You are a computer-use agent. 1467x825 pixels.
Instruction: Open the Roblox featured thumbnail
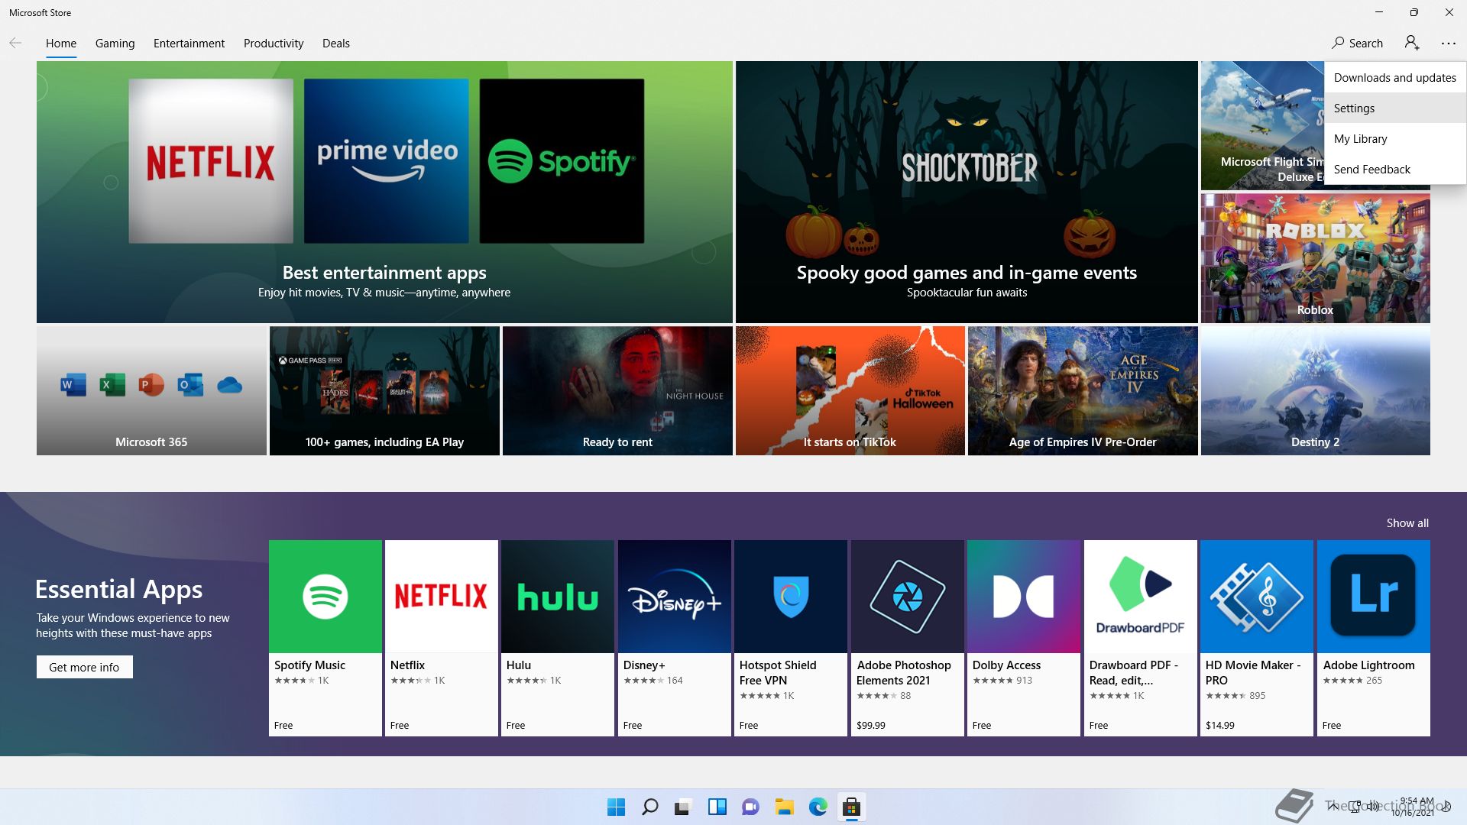tap(1314, 257)
